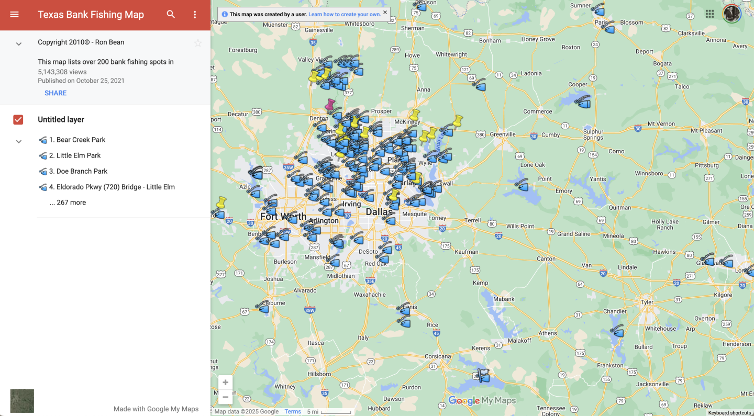754x416 pixels.
Task: Select '1. Bear Creek Park' in the list
Action: tap(77, 140)
